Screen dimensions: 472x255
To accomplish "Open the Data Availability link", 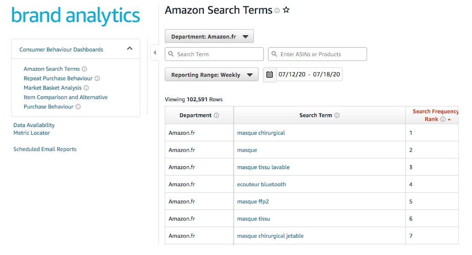I will pos(34,125).
